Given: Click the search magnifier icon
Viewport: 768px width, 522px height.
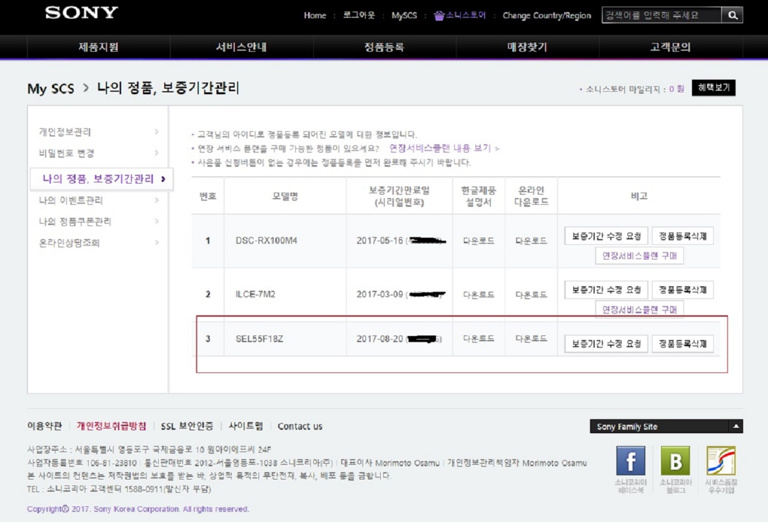Looking at the screenshot, I should point(733,15).
